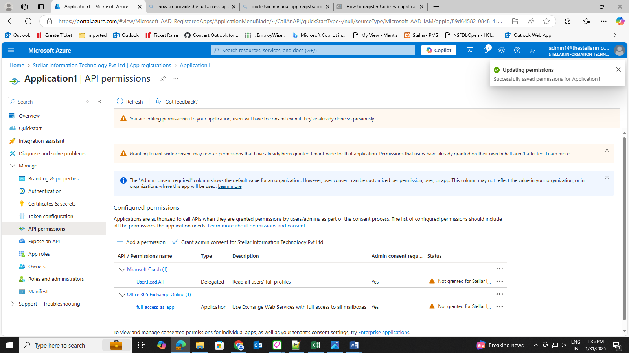This screenshot has height=353, width=629.
Task: Open the Azure portal hamburger menu
Action: 11,50
